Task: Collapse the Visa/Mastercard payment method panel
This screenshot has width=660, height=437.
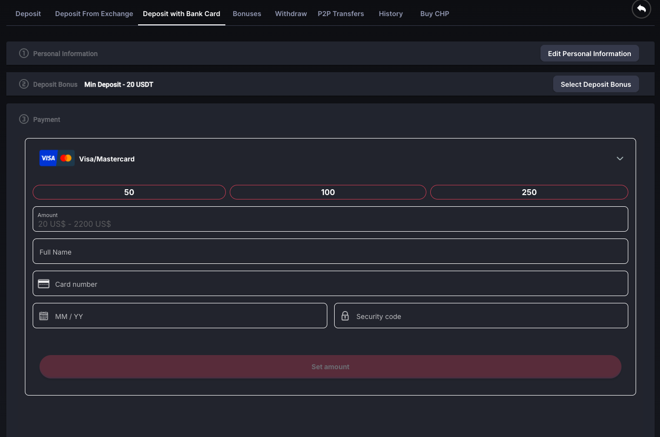Action: click(x=620, y=159)
